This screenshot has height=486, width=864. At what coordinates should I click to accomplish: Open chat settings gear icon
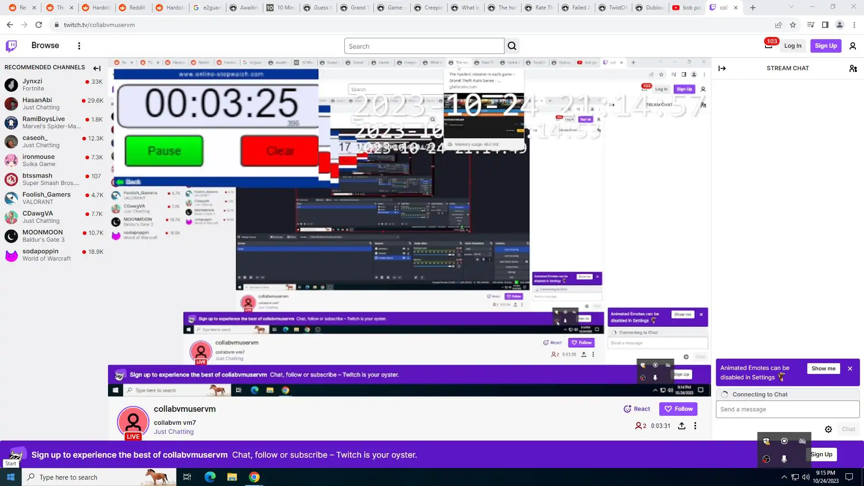point(828,429)
